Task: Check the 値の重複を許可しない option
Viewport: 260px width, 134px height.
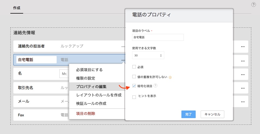Action: click(x=134, y=77)
